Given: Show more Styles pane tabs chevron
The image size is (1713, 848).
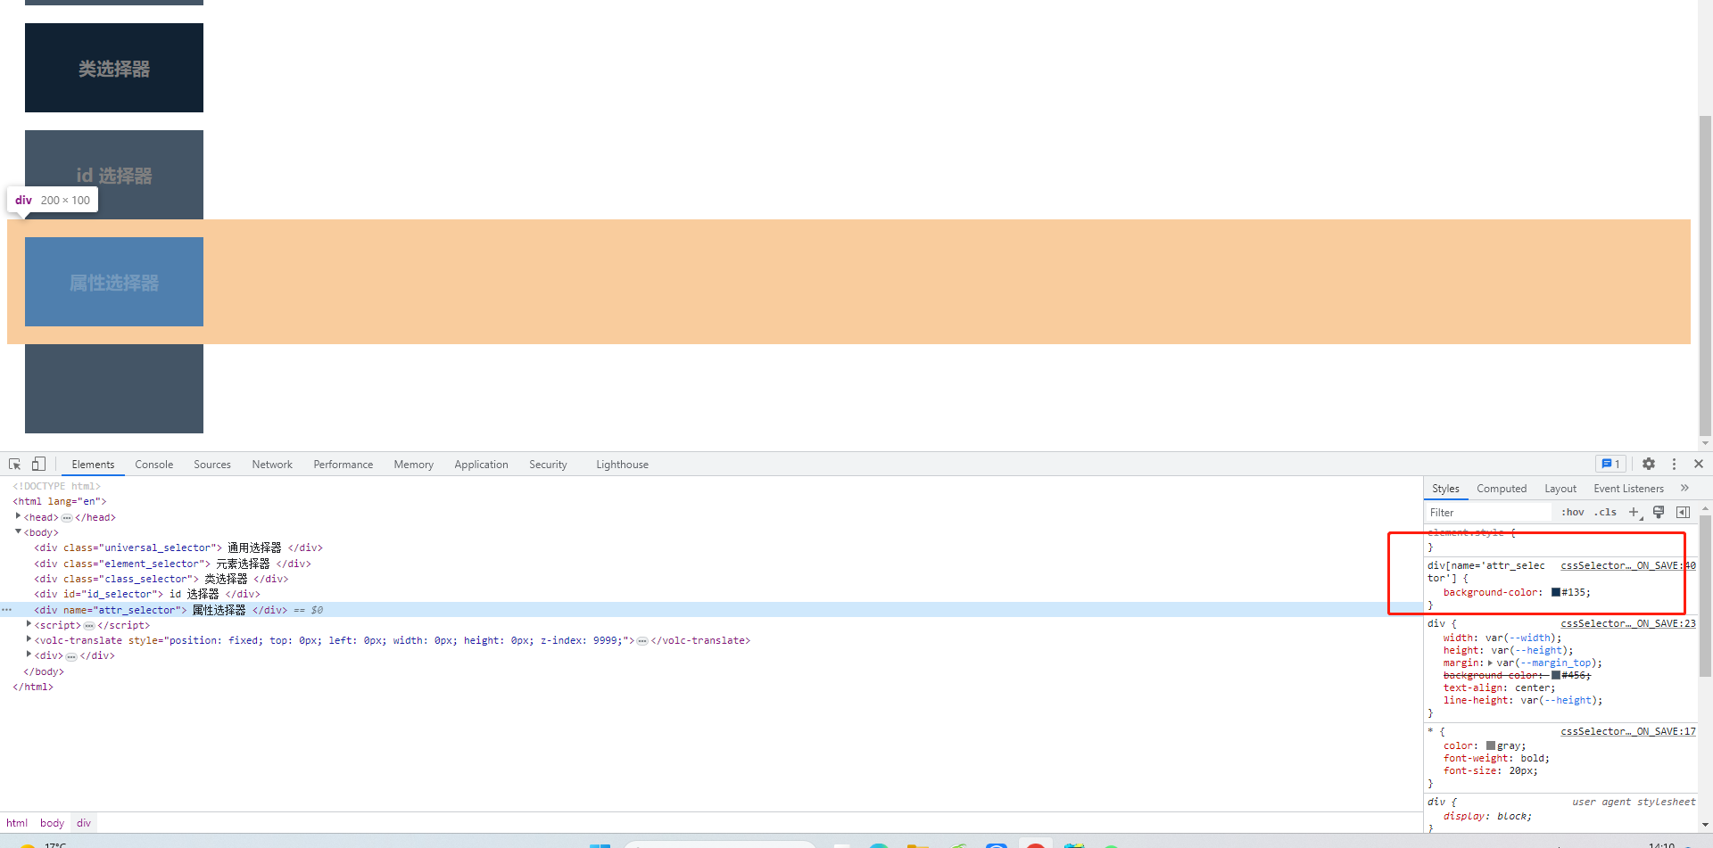Looking at the screenshot, I should (1684, 488).
